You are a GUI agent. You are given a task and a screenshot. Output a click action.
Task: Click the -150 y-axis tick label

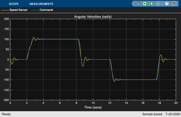coord(6,90)
